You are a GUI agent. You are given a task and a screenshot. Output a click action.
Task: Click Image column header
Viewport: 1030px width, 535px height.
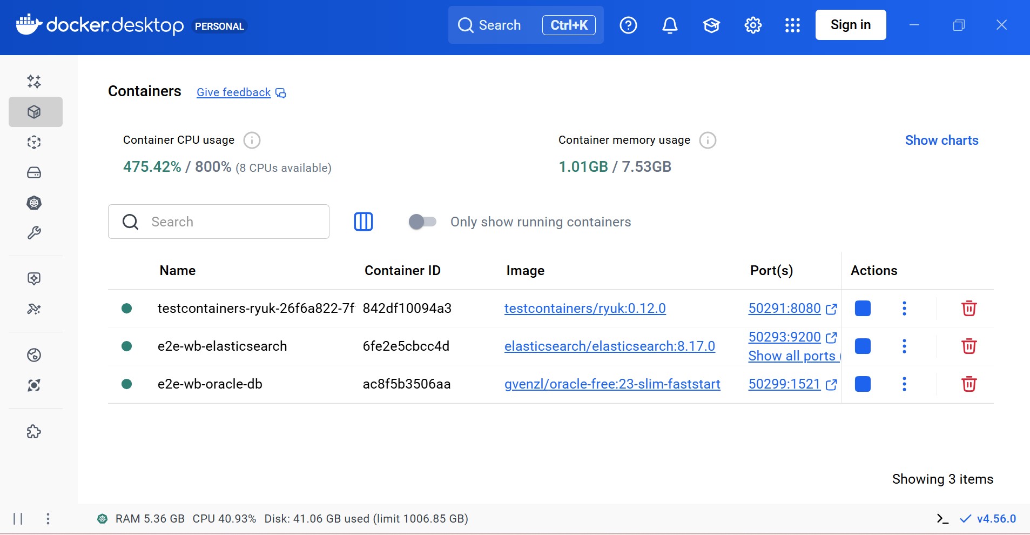526,271
